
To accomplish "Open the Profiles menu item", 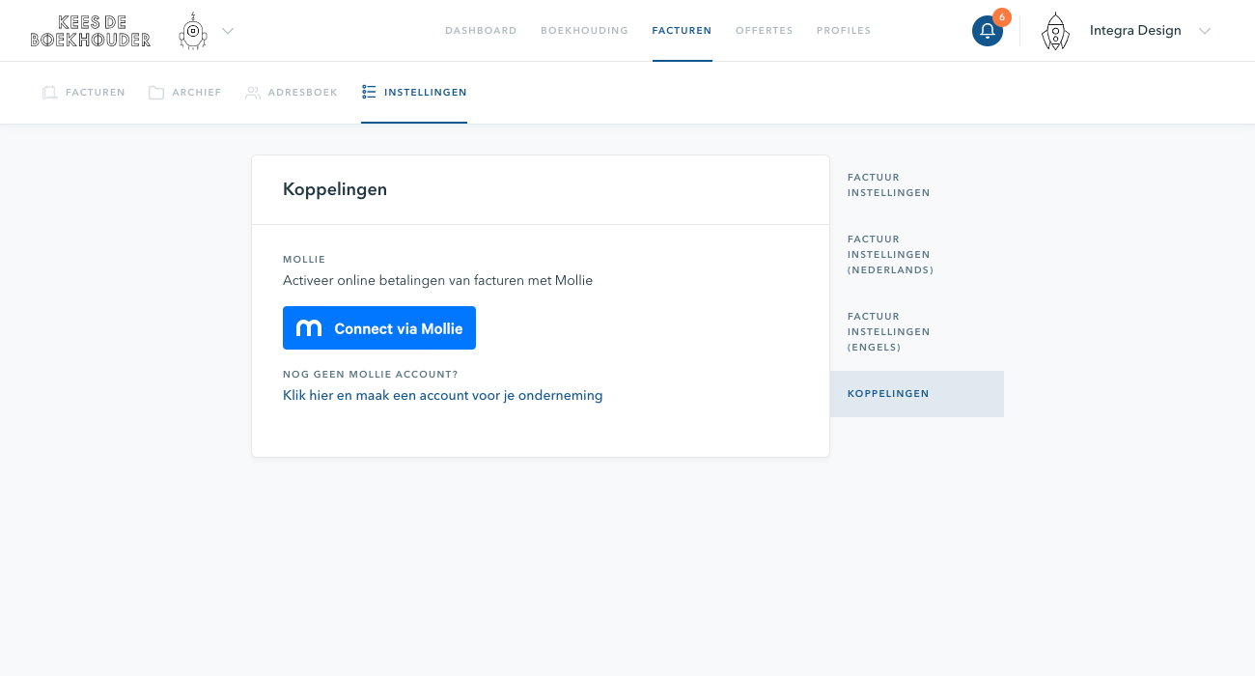I will pyautogui.click(x=843, y=30).
